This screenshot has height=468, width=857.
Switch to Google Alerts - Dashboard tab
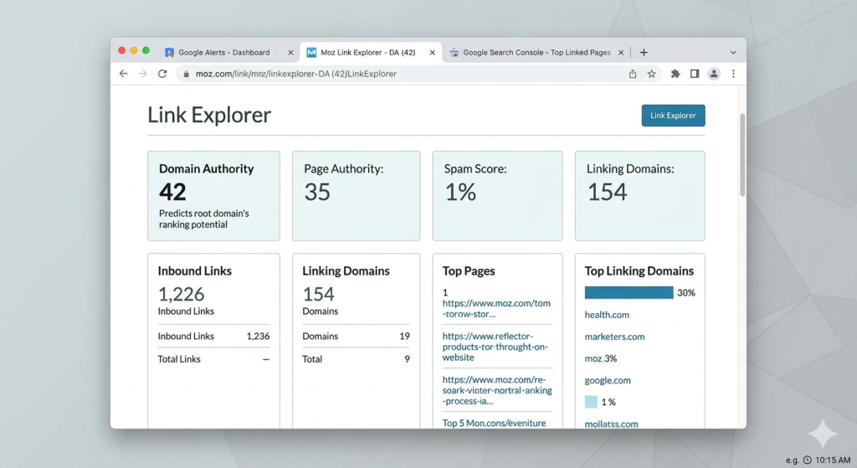[223, 52]
